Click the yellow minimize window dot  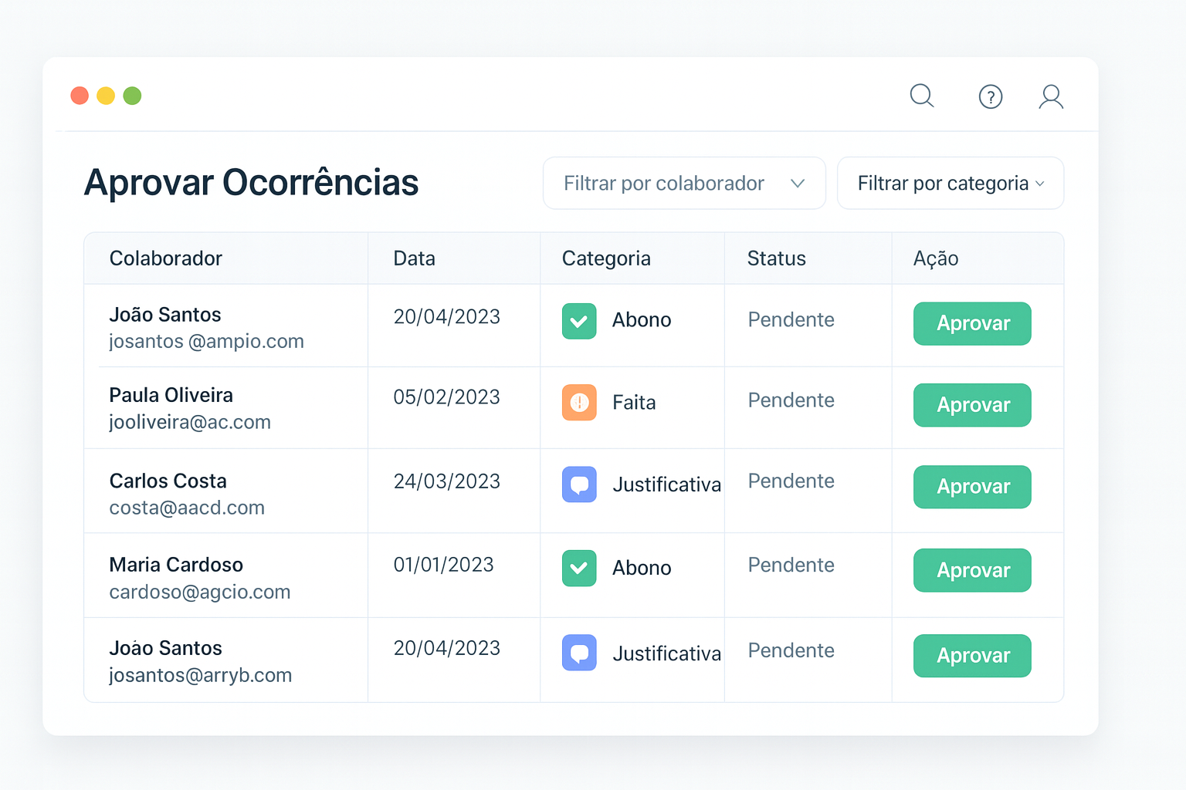point(106,96)
